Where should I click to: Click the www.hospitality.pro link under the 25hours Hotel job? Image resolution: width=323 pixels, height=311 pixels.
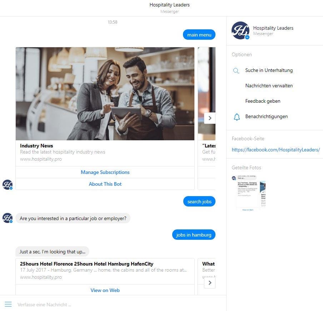41,277
